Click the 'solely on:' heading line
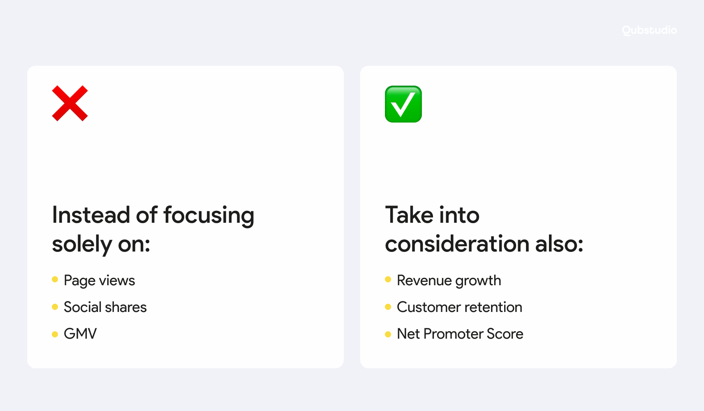This screenshot has height=411, width=704. [x=101, y=245]
